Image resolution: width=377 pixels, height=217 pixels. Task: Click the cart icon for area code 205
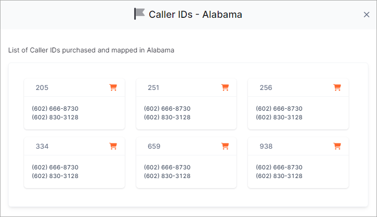tap(113, 88)
